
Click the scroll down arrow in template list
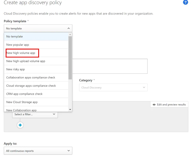click(x=70, y=110)
